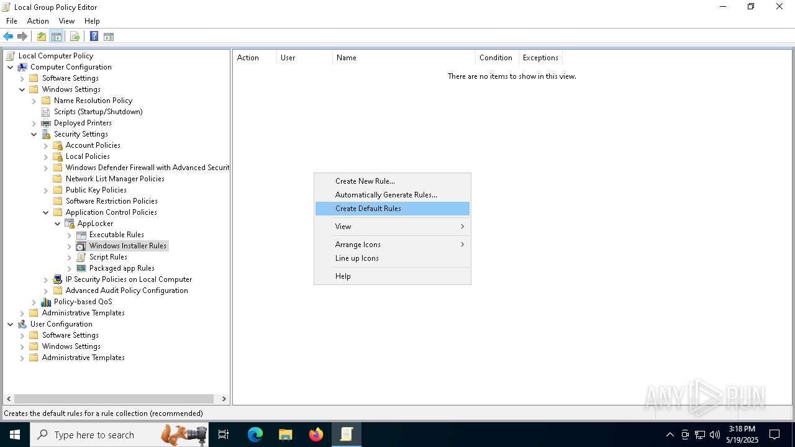The height and width of the screenshot is (447, 795).
Task: Open the File menu
Action: (x=12, y=21)
